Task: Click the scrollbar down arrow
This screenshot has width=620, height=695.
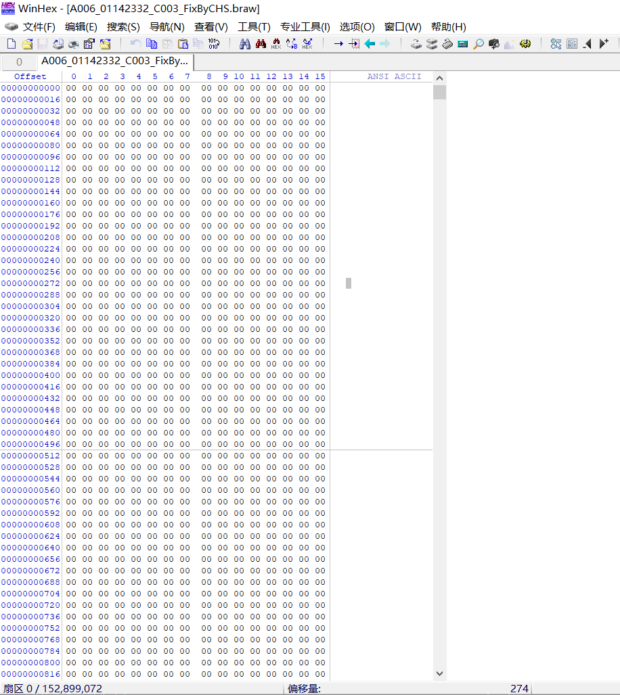Action: pyautogui.click(x=439, y=673)
